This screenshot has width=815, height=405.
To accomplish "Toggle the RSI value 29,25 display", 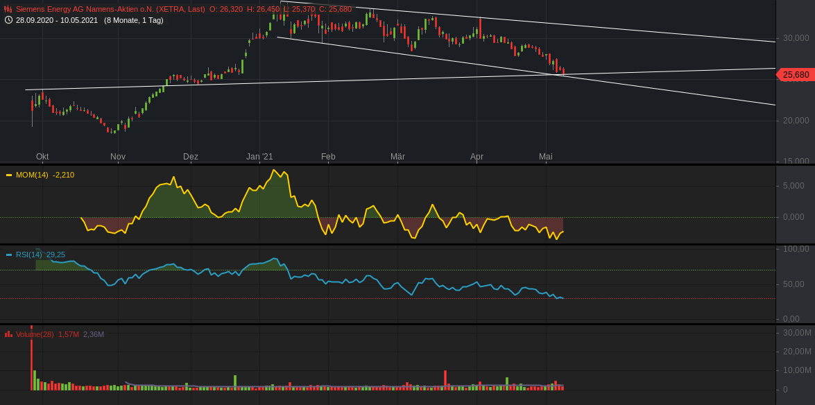I will pos(55,255).
